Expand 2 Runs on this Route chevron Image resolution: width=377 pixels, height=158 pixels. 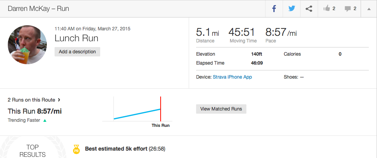pos(59,100)
